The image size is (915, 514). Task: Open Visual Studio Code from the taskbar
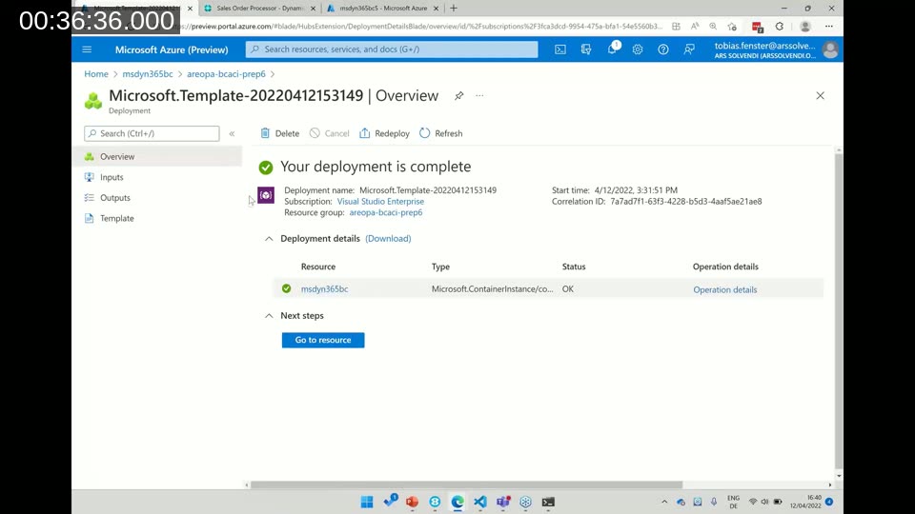(x=480, y=502)
